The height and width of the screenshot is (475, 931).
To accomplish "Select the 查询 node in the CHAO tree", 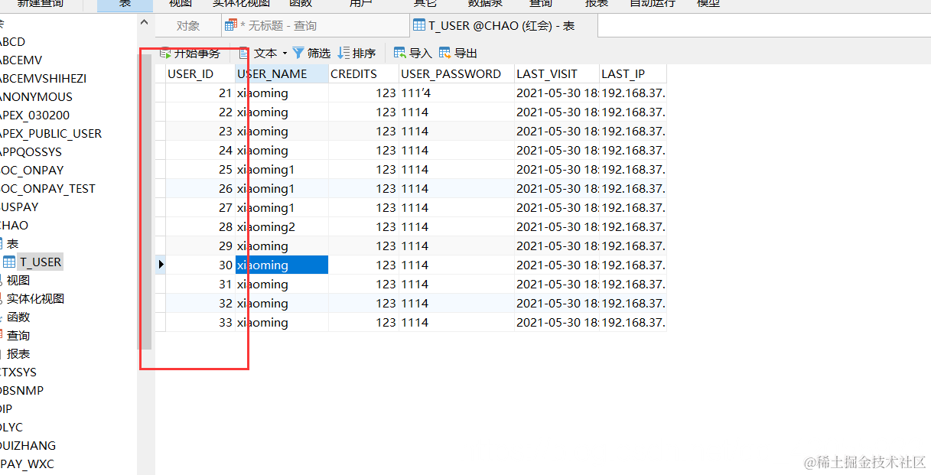I will 18,336.
